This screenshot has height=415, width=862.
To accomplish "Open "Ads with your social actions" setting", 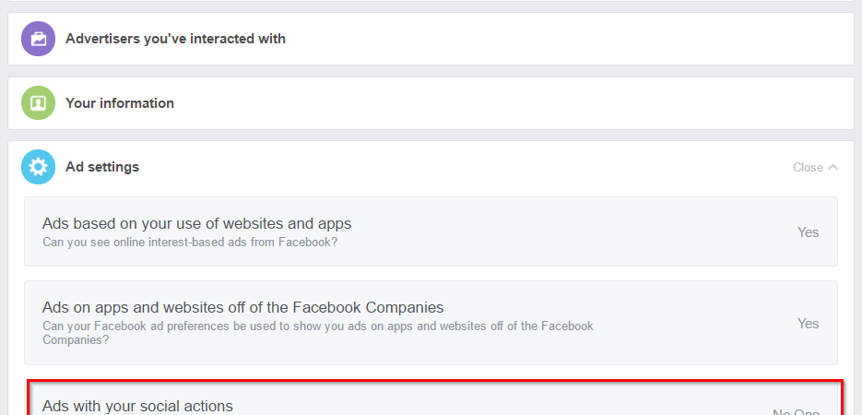I will [137, 406].
